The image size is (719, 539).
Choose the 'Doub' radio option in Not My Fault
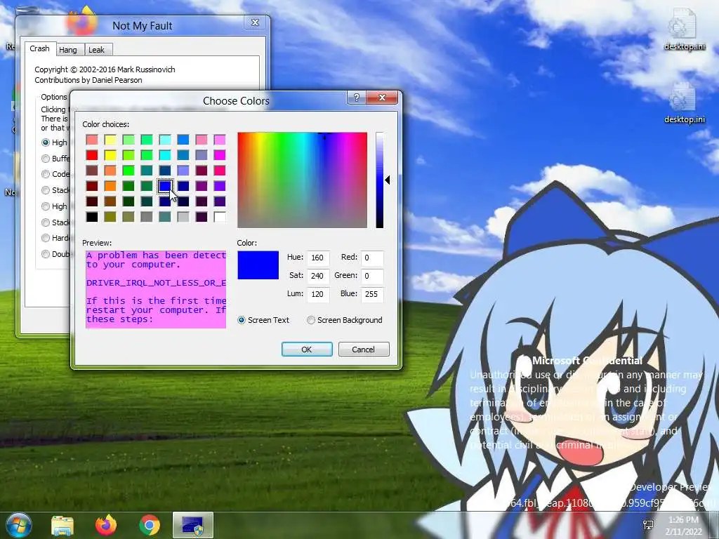coord(46,254)
